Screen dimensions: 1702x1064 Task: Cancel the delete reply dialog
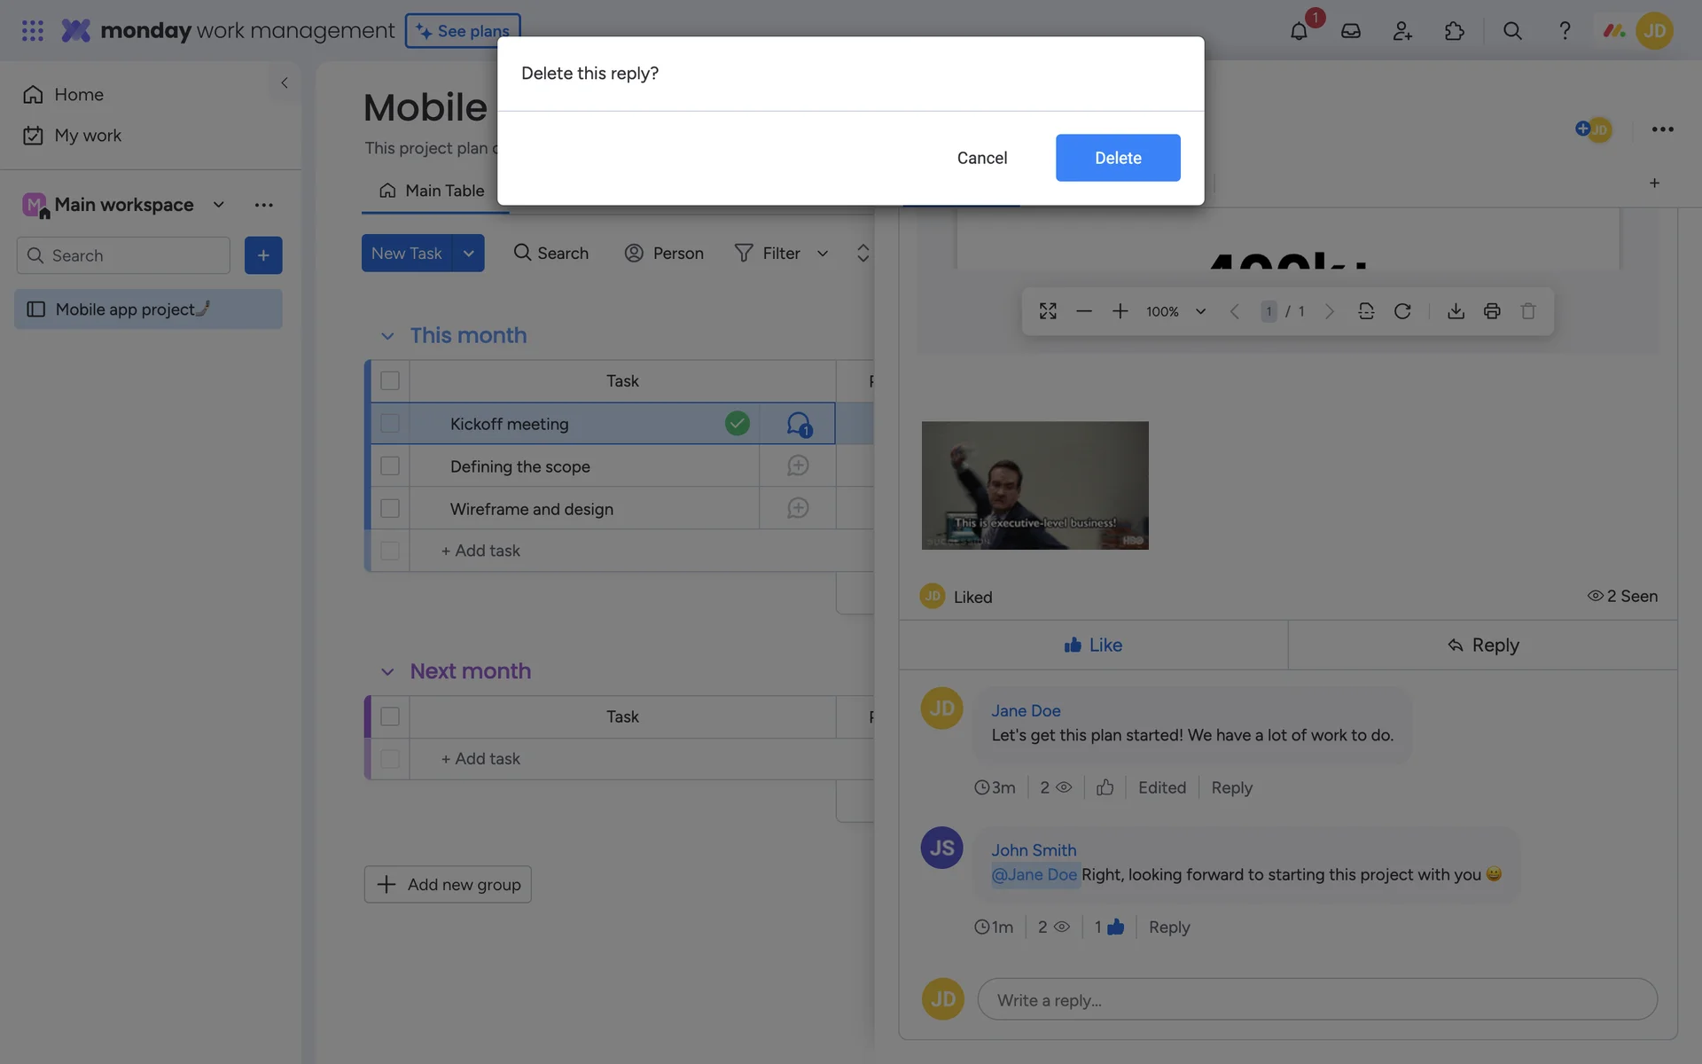click(x=981, y=158)
